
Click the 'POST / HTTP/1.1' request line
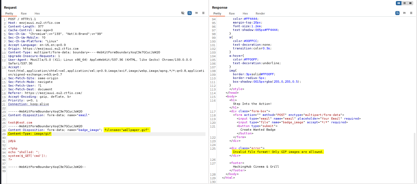point(22,19)
